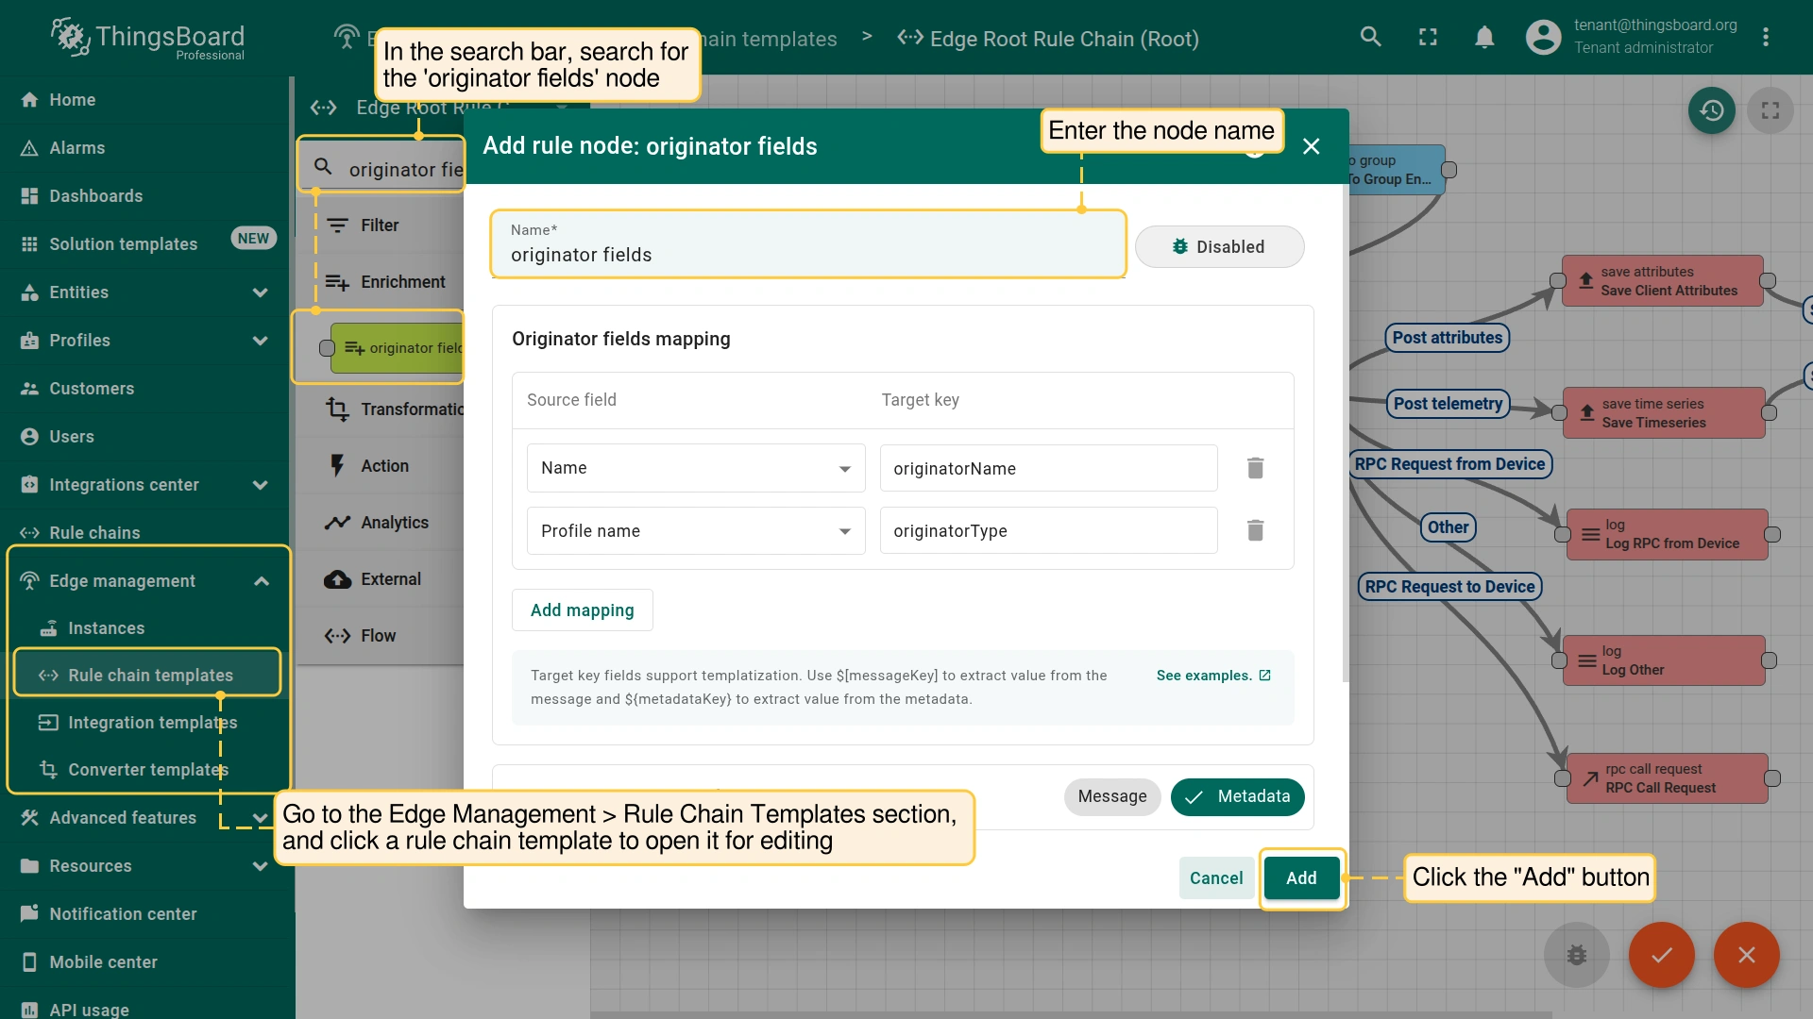The width and height of the screenshot is (1813, 1019).
Task: Expand the Profiles menu chevron
Action: point(261,341)
